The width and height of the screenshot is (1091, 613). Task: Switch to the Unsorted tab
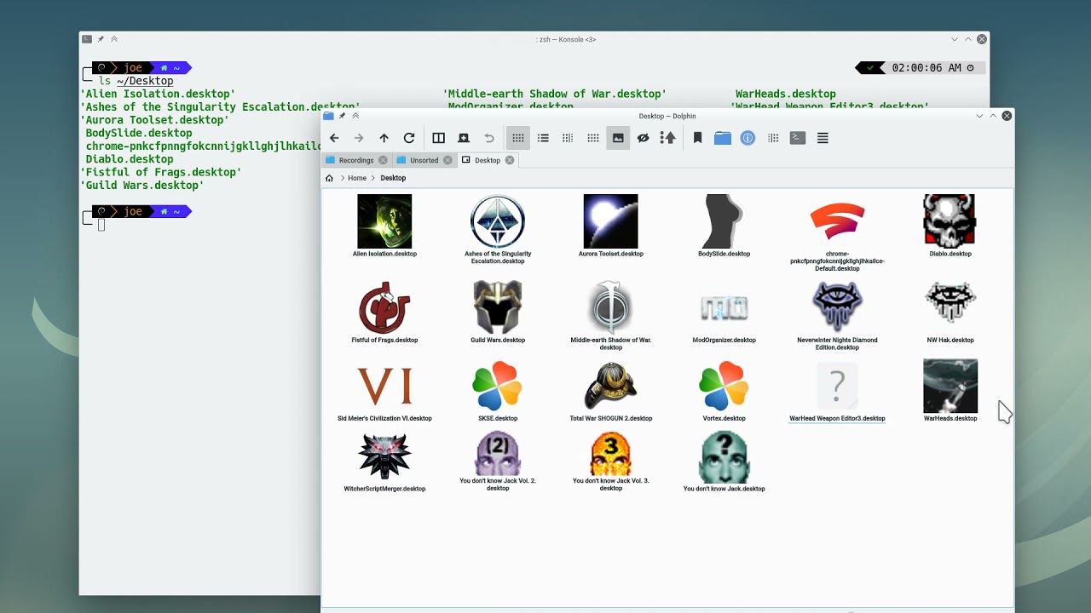pyautogui.click(x=424, y=160)
